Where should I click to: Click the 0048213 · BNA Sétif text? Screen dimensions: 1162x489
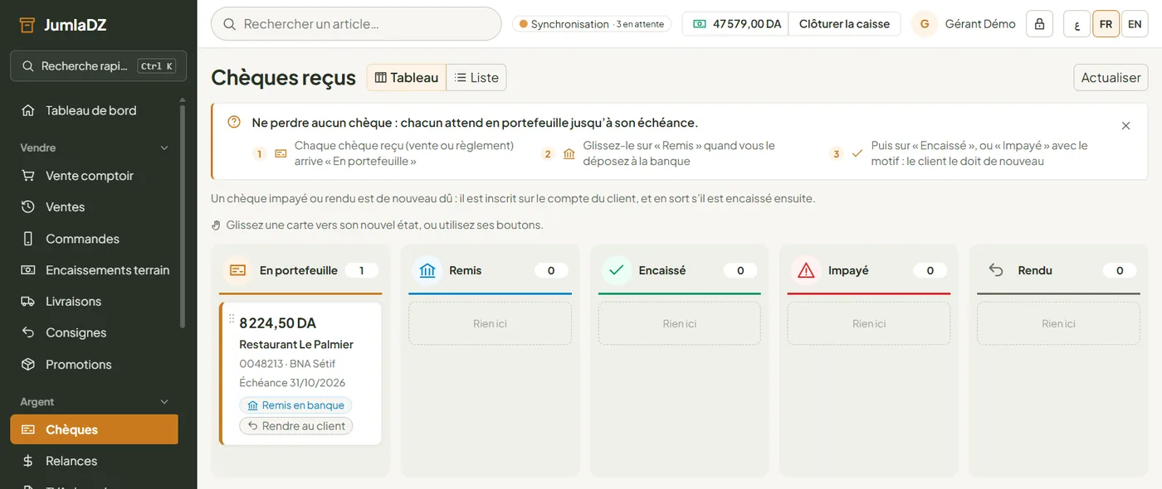[287, 364]
